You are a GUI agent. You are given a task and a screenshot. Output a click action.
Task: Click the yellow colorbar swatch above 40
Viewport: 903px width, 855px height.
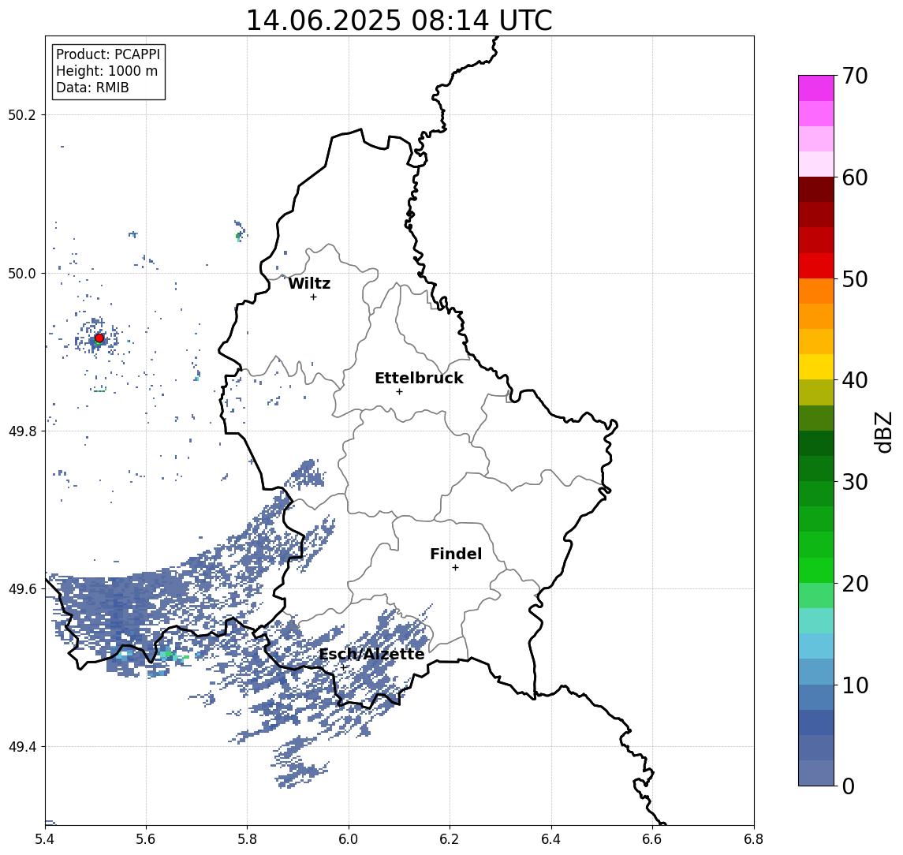(x=816, y=367)
